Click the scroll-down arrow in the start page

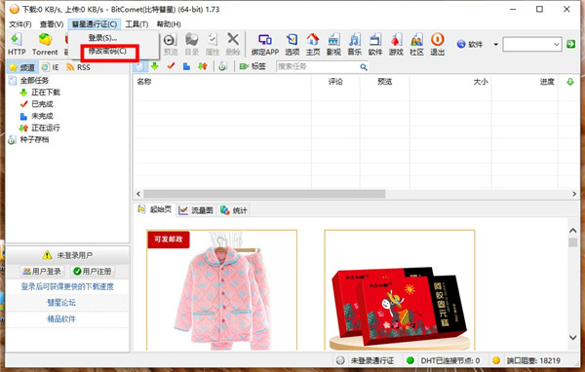572,337
